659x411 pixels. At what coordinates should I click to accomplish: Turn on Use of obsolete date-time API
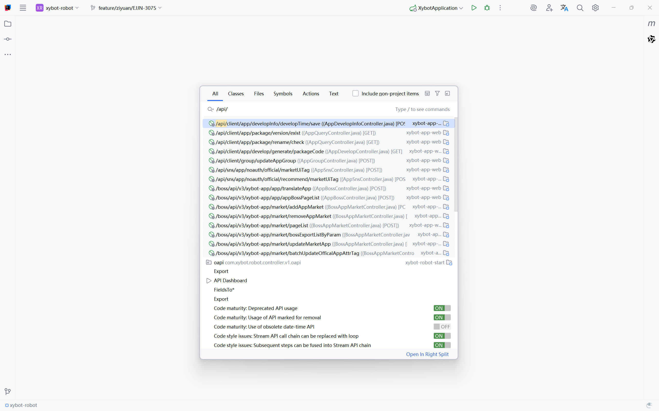pos(442,327)
